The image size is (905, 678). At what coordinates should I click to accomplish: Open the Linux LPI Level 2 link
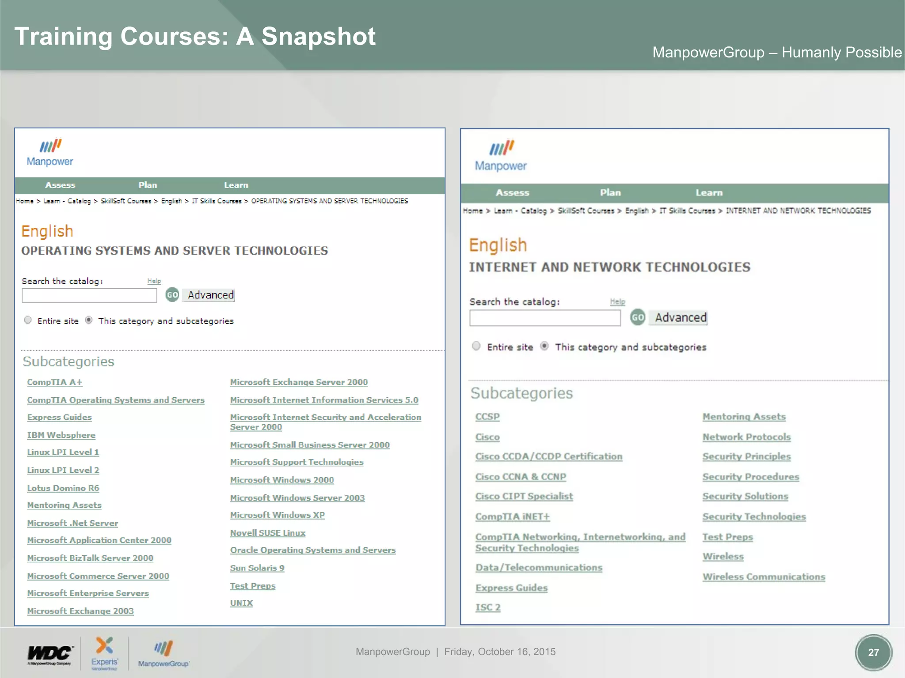[63, 471]
